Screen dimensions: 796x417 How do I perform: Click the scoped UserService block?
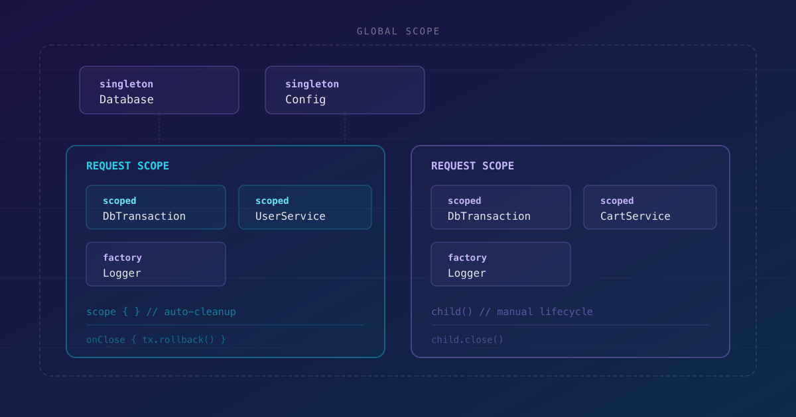coord(304,207)
